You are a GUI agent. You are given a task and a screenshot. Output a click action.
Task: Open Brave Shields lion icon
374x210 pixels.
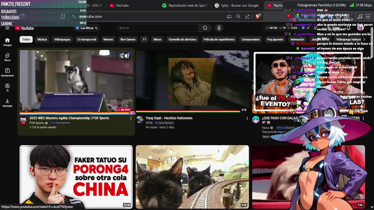[258, 16]
